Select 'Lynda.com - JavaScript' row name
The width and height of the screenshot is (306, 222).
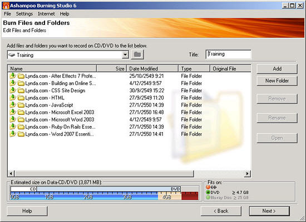[49, 105]
